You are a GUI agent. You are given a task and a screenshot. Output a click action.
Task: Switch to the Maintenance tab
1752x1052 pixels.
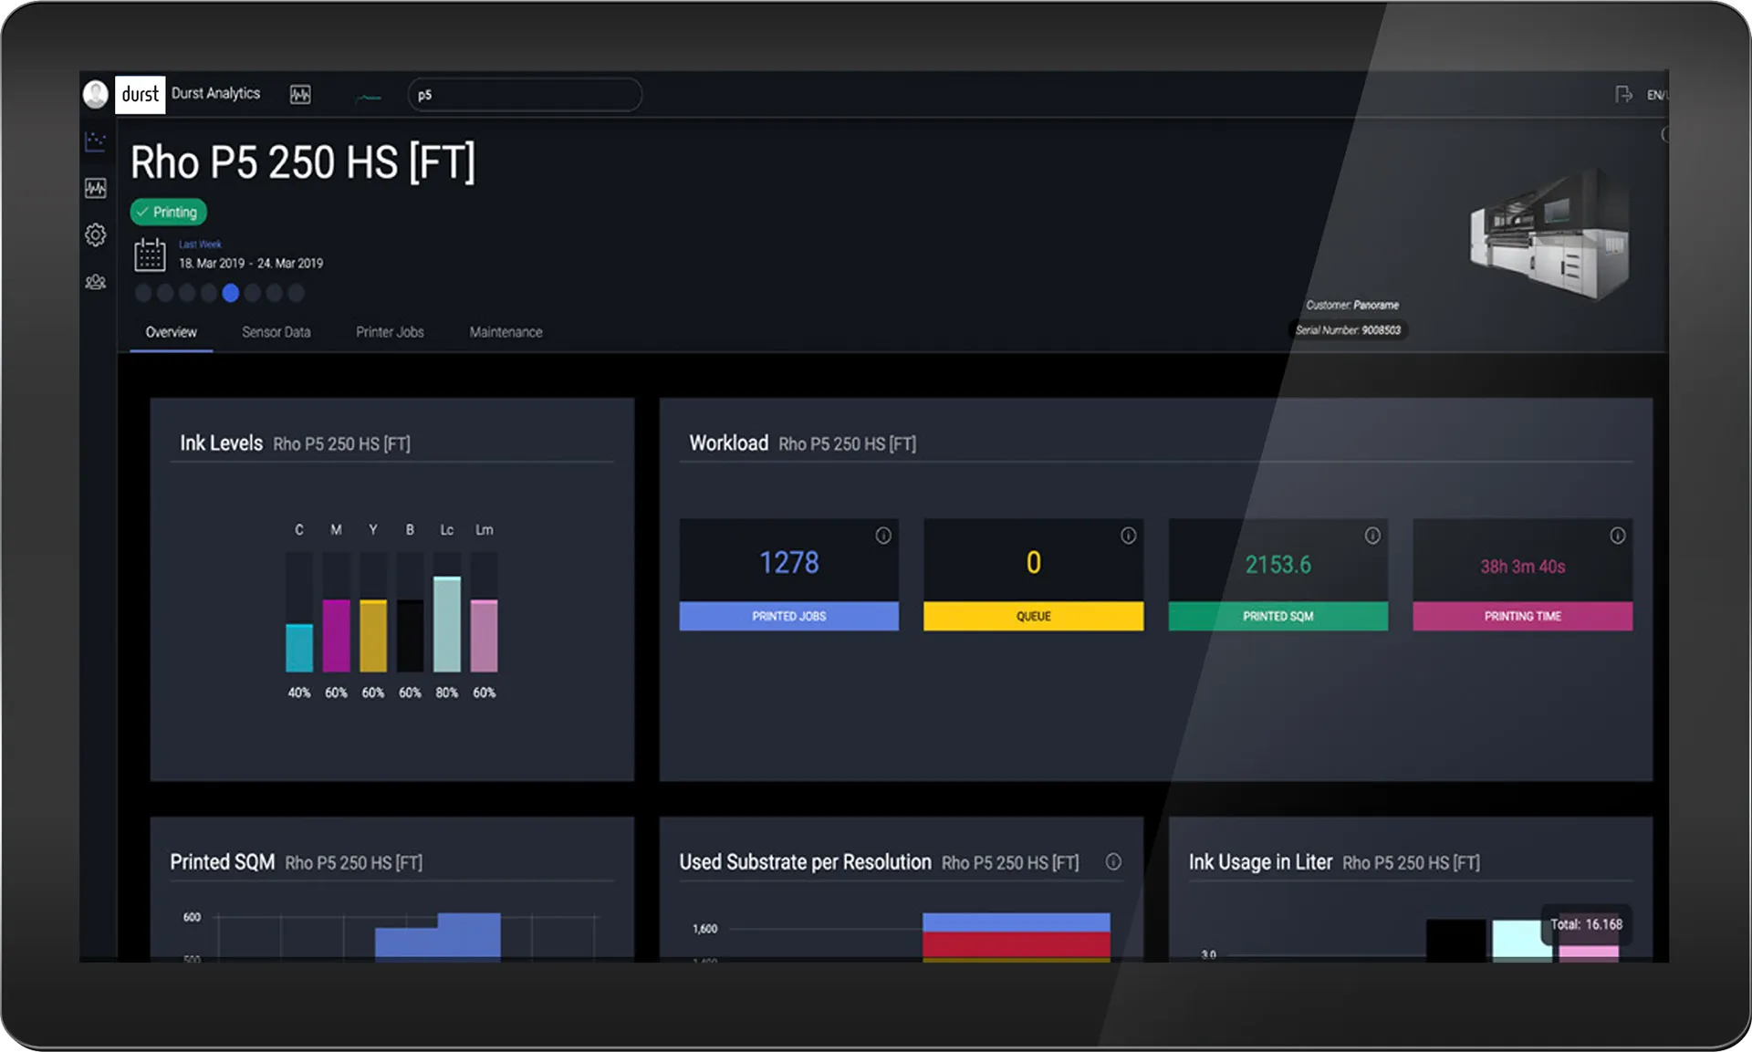tap(506, 332)
